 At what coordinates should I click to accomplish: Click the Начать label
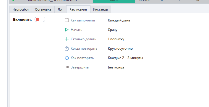pyautogui.click(x=76, y=30)
